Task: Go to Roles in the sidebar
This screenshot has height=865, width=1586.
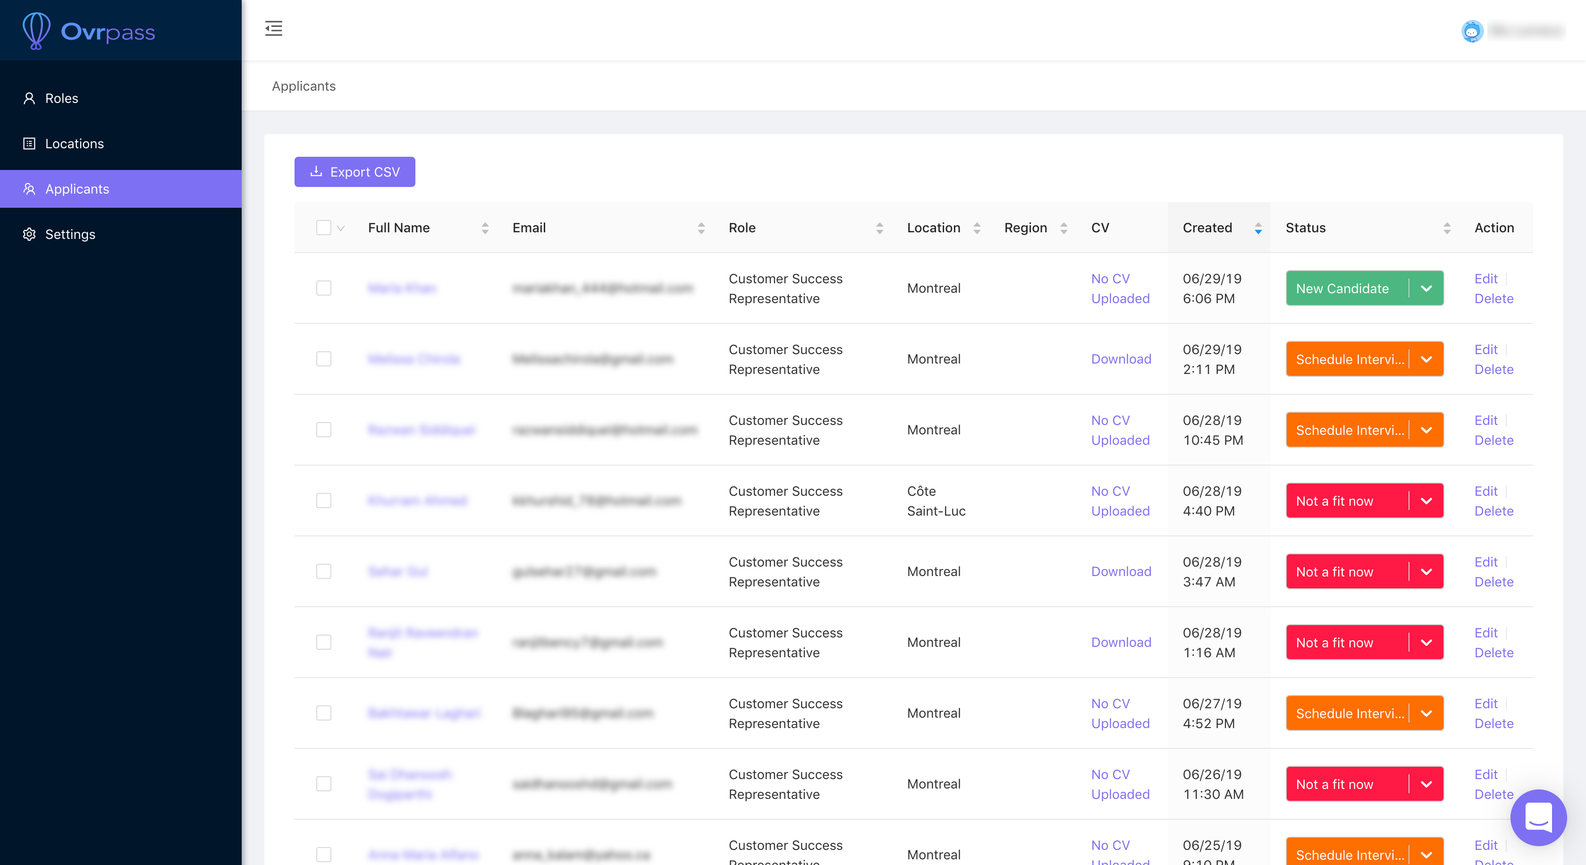Action: (x=61, y=99)
